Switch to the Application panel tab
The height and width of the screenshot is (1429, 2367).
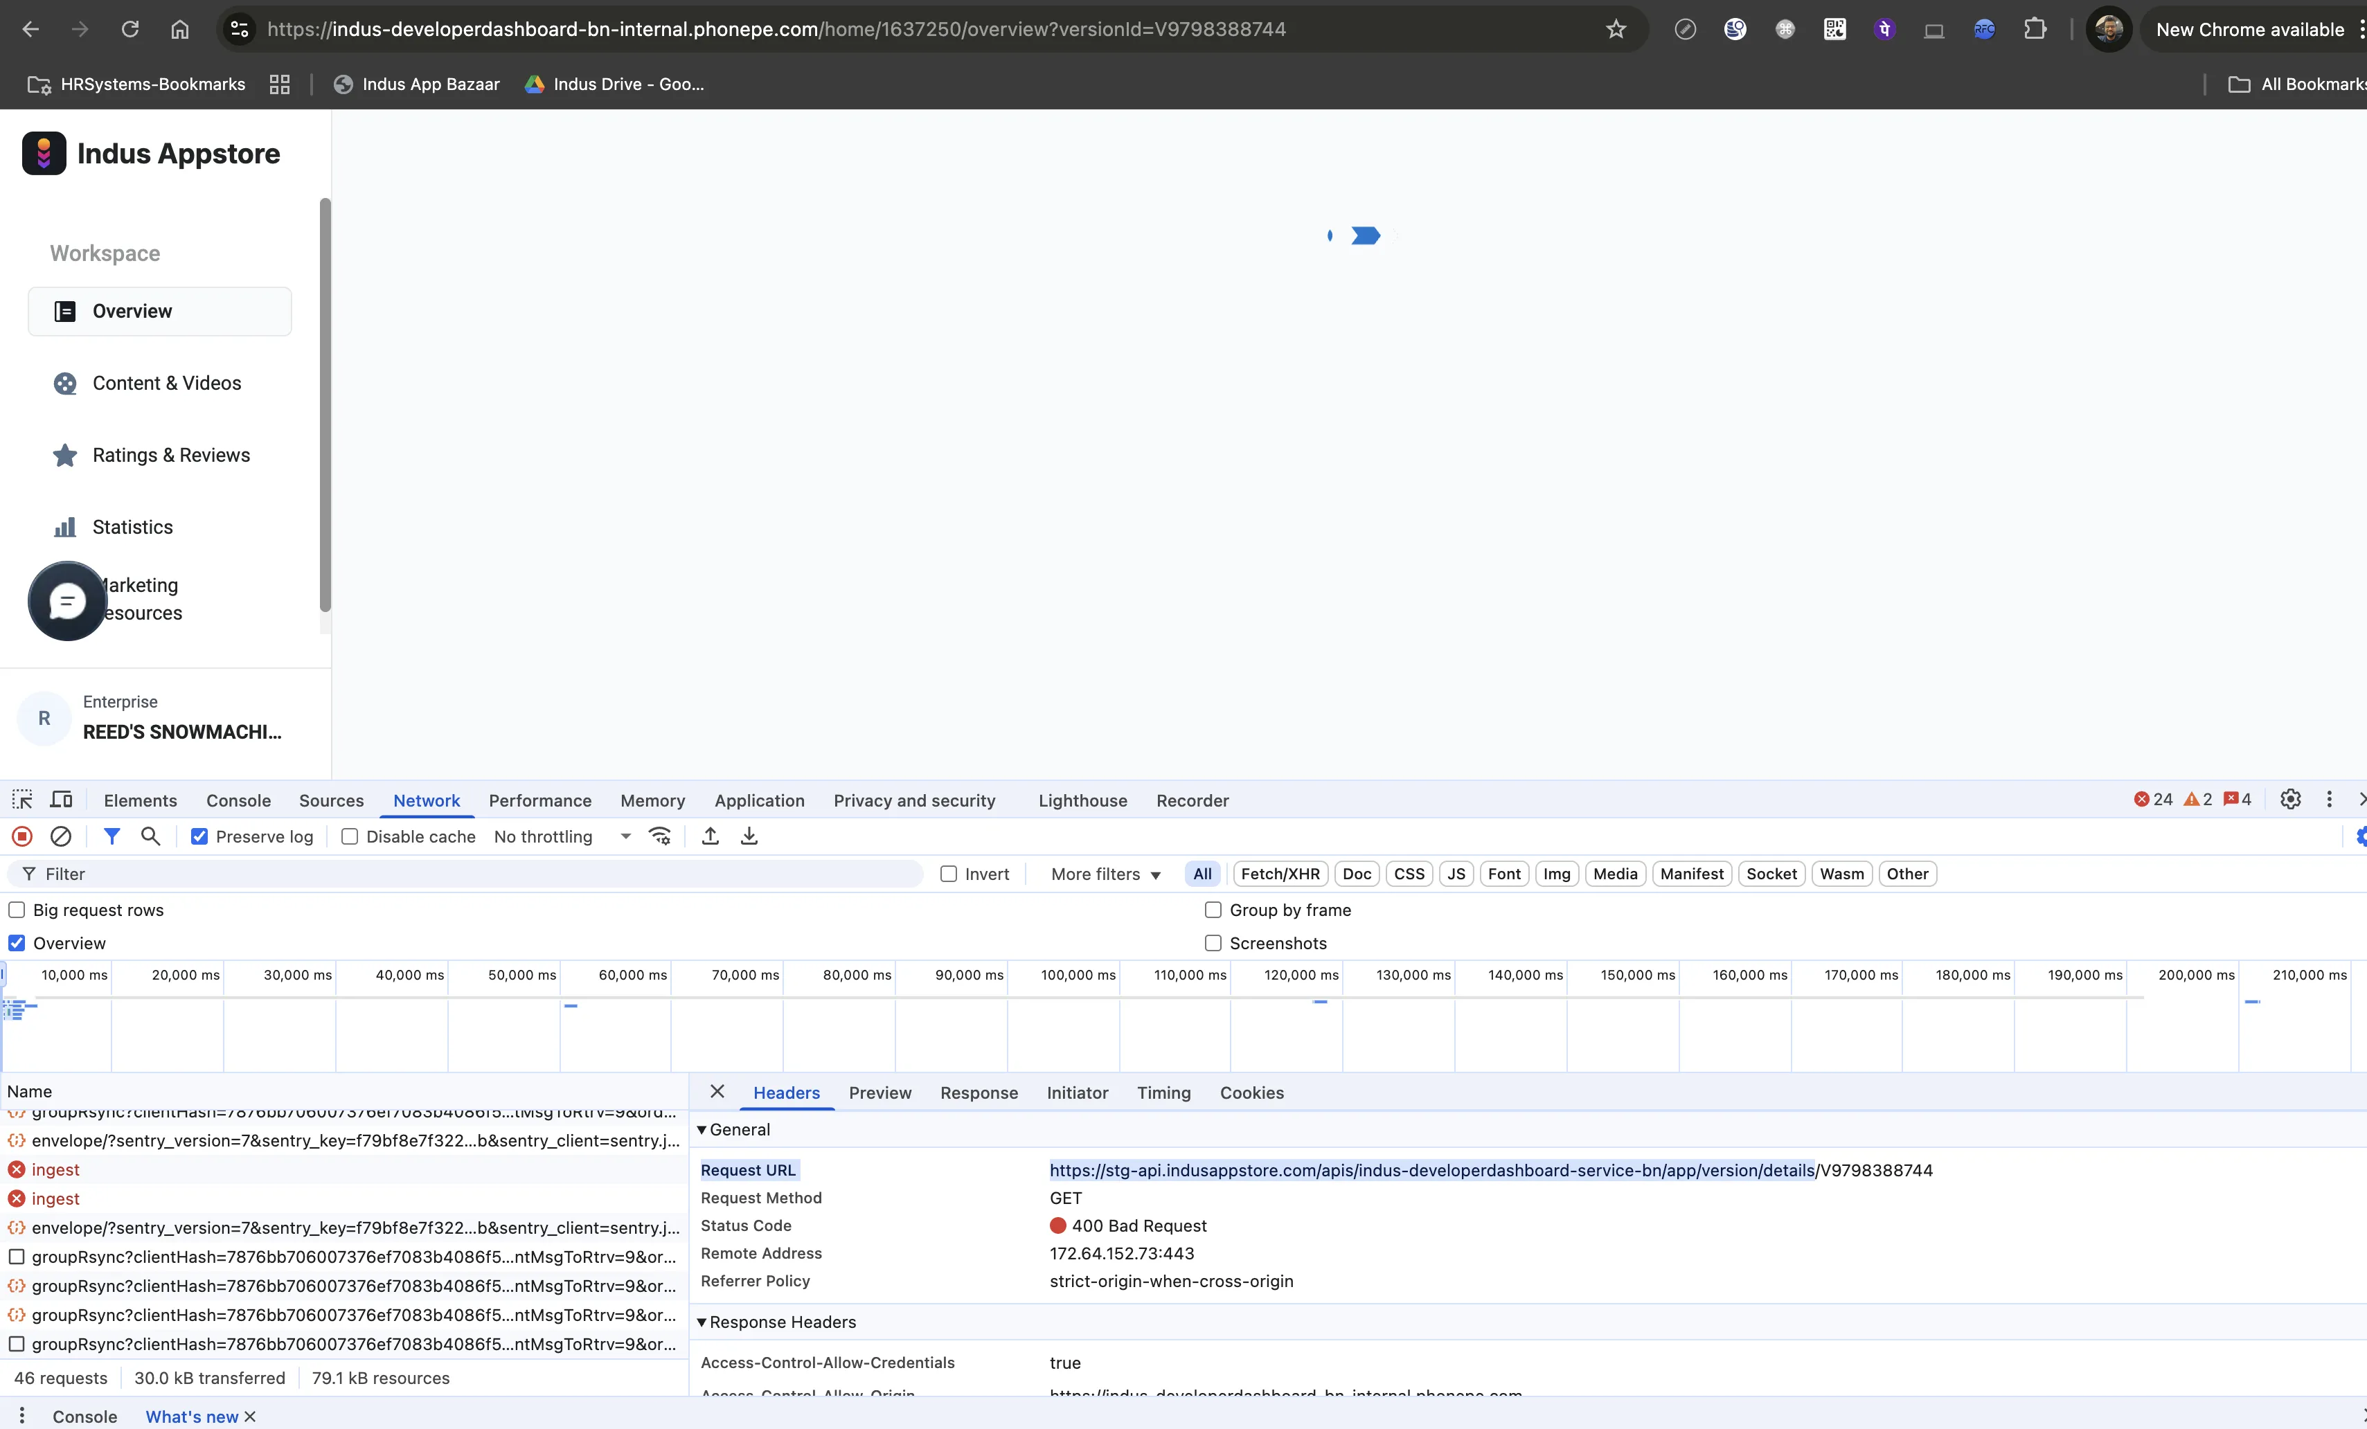click(x=759, y=800)
